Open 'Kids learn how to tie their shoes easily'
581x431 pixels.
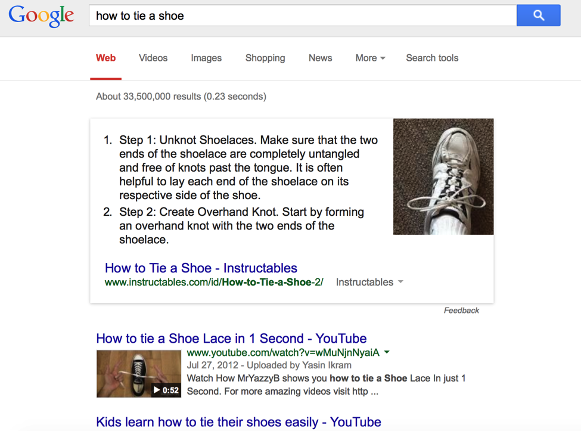238,421
